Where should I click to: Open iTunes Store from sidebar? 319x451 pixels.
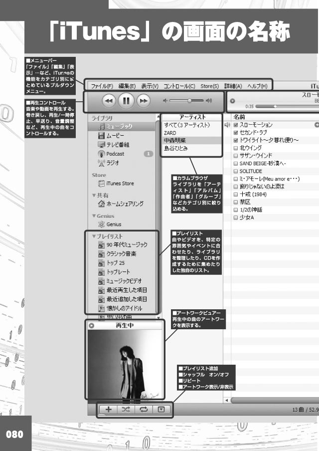pyautogui.click(x=120, y=184)
